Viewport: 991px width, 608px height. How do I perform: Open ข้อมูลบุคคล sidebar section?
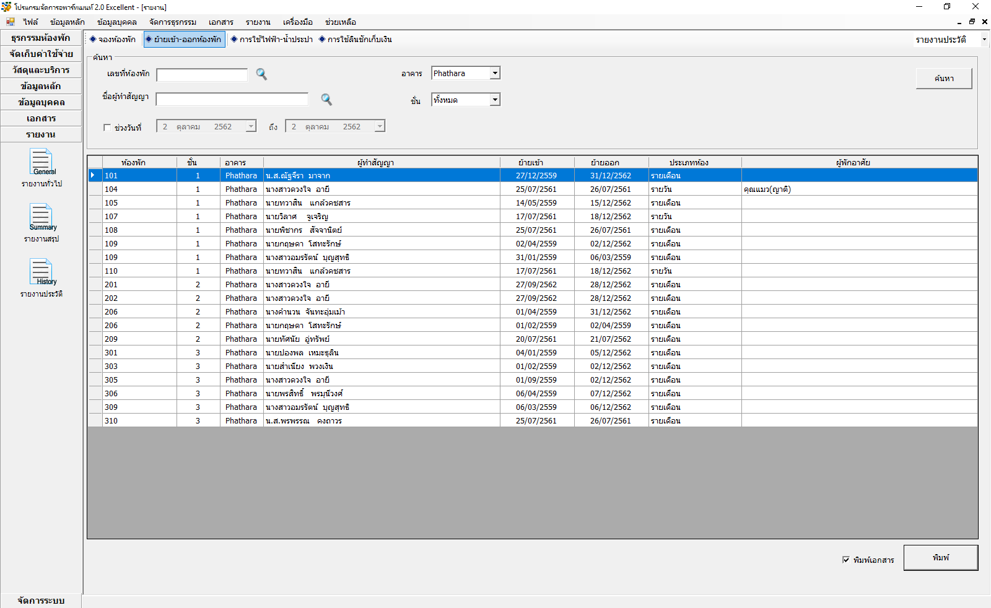click(41, 102)
